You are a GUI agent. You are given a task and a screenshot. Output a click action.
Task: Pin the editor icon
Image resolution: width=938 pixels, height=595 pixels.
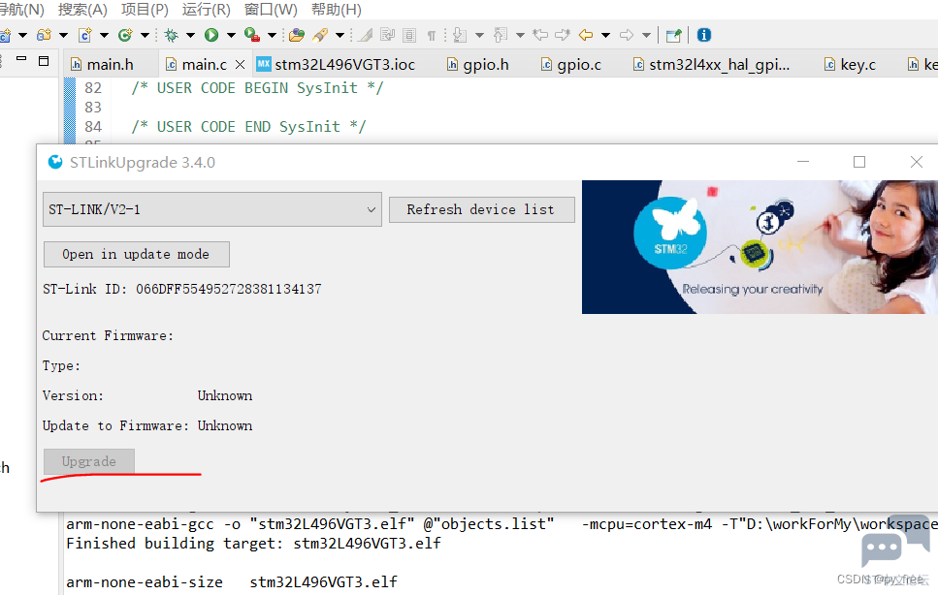point(673,35)
